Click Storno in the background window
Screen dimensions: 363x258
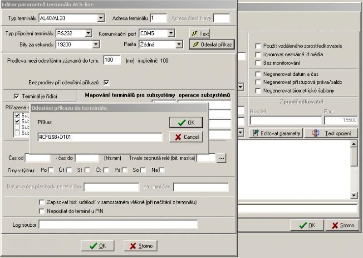click(343, 225)
